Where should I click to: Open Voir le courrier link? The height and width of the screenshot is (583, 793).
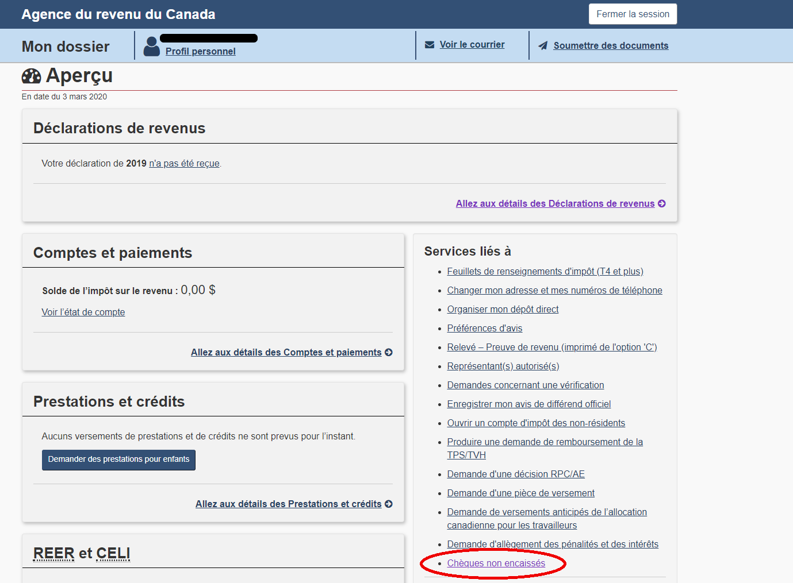pyautogui.click(x=472, y=45)
